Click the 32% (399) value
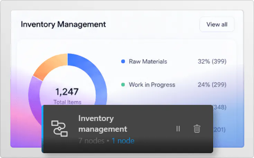The height and width of the screenshot is (158, 254). (212, 61)
